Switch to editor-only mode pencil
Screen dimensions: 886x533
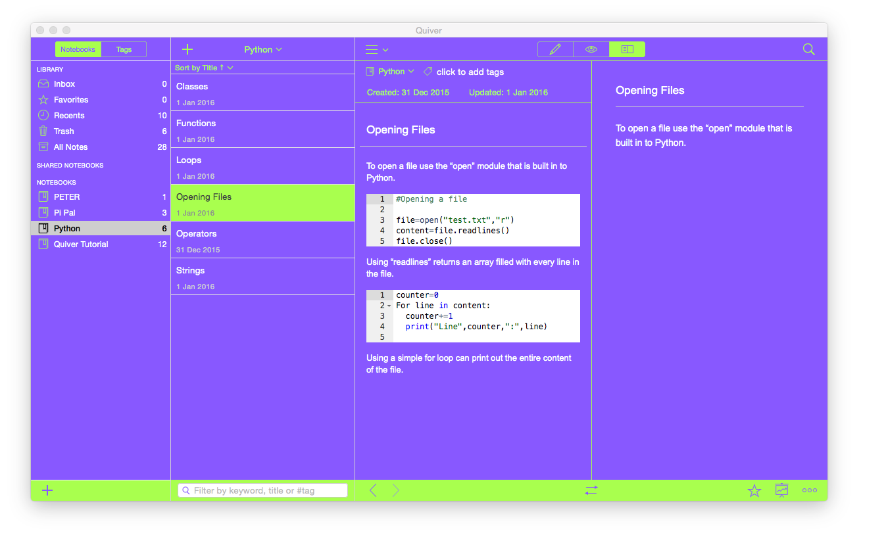coord(556,49)
